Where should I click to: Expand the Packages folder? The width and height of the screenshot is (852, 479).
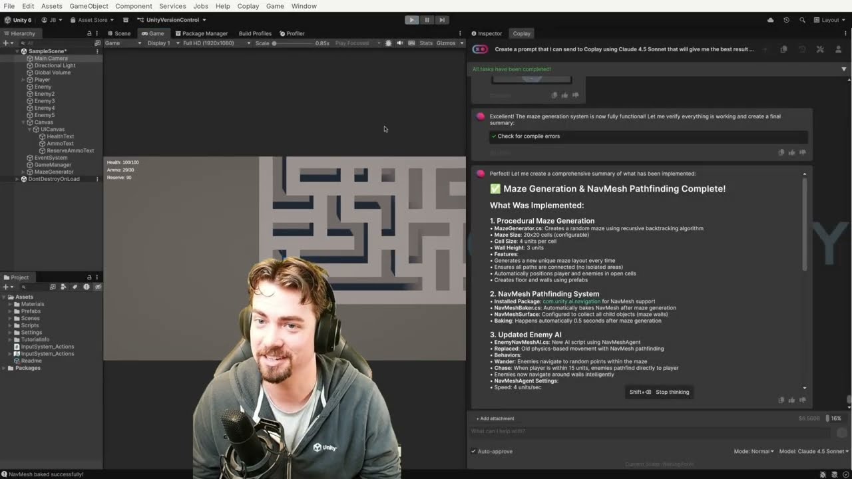pos(3,368)
